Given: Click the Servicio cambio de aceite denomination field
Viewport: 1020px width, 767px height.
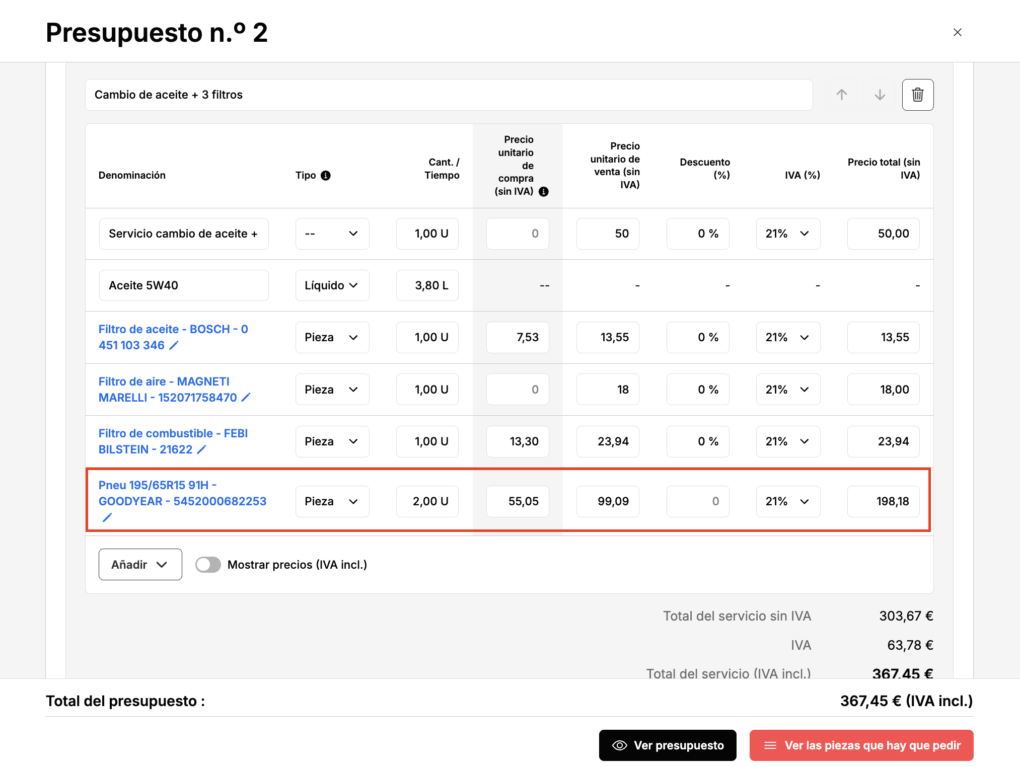Looking at the screenshot, I should [x=184, y=234].
